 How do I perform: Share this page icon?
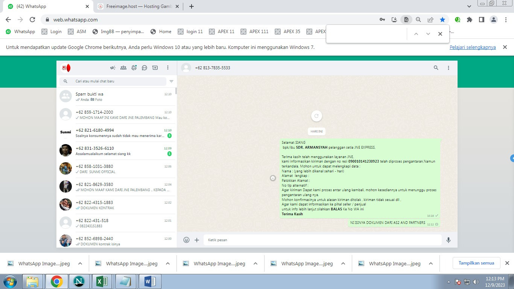tap(430, 20)
